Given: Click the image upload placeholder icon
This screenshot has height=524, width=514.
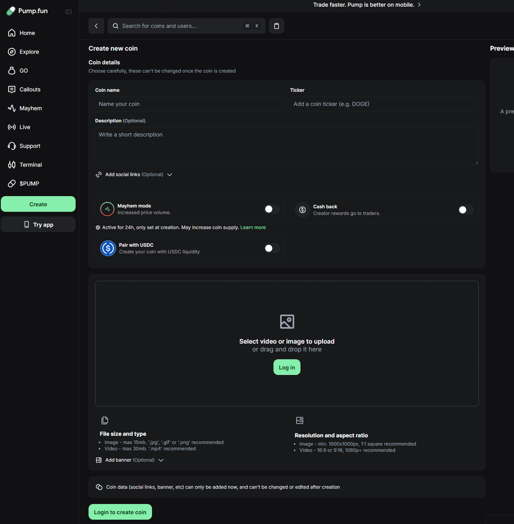Looking at the screenshot, I should click(x=287, y=322).
